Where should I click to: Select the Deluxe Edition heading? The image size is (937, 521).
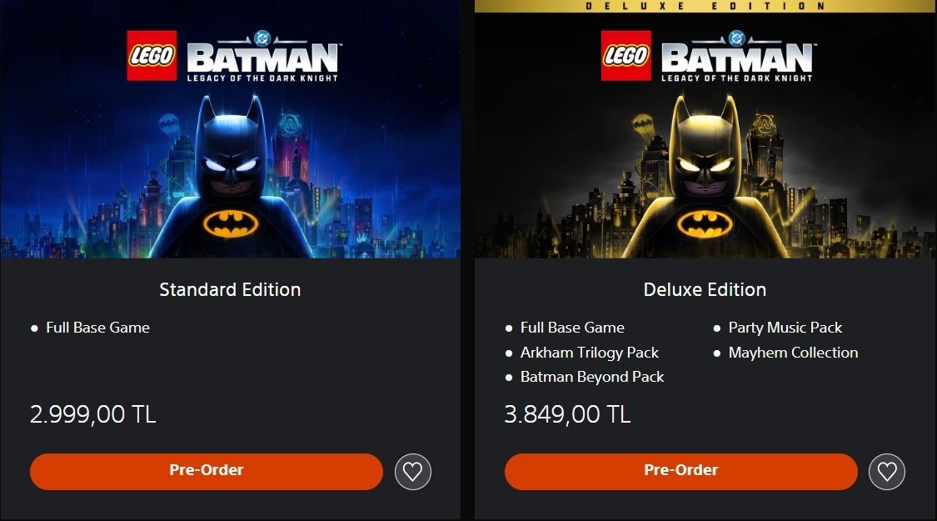pyautogui.click(x=705, y=290)
